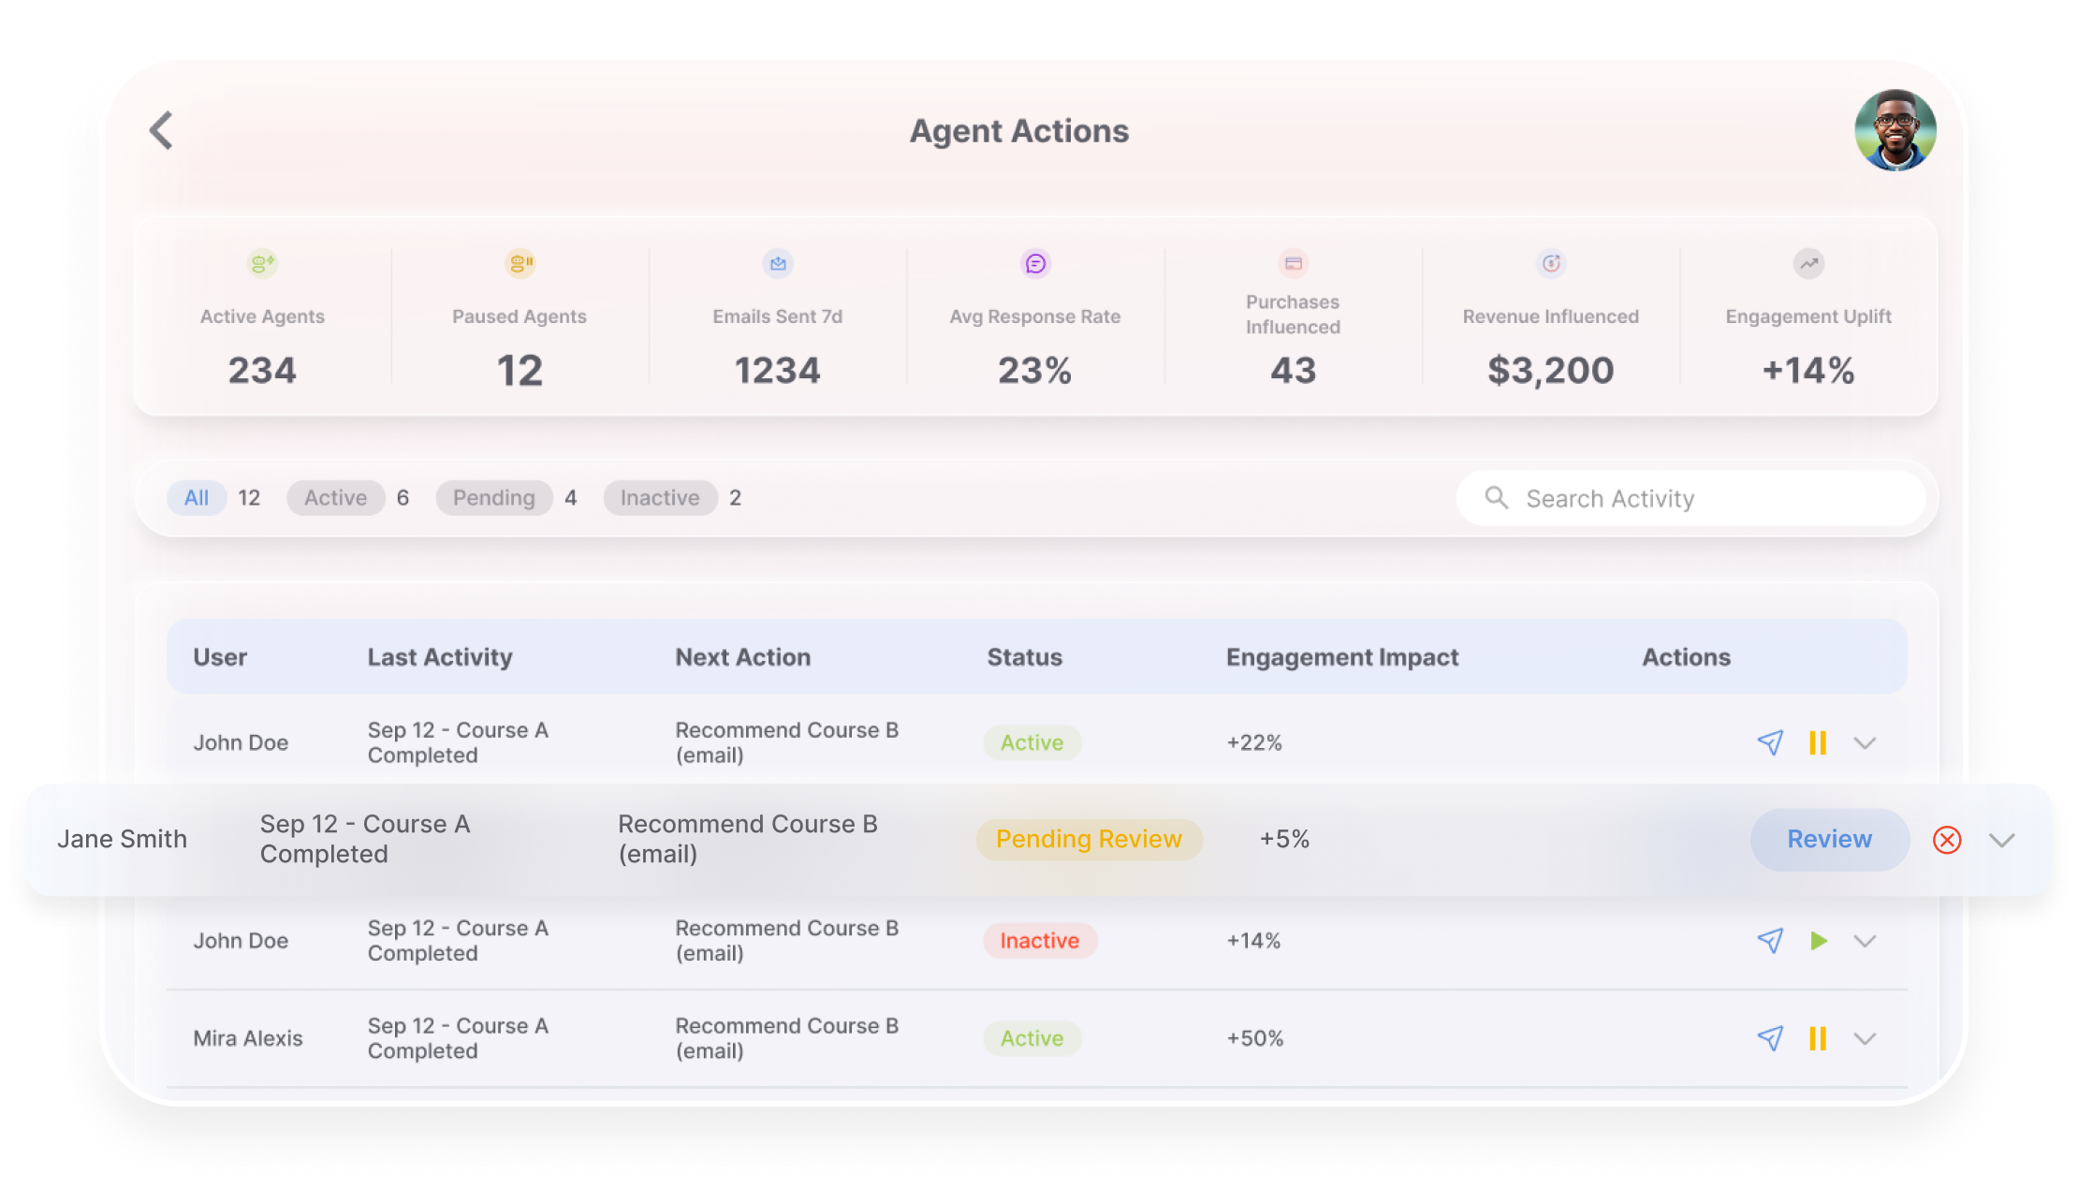Click the Emails Sent 7d envelope icon
Screen dimensions: 2078x1189
pyautogui.click(x=778, y=264)
